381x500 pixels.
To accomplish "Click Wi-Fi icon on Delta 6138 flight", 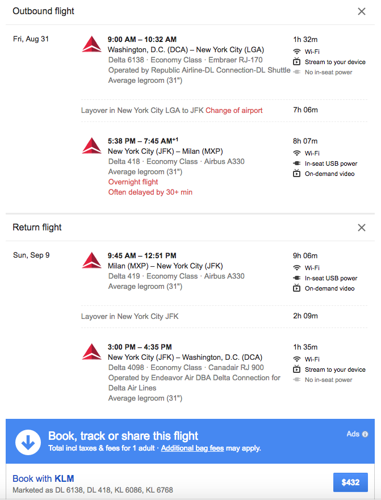I will [296, 52].
